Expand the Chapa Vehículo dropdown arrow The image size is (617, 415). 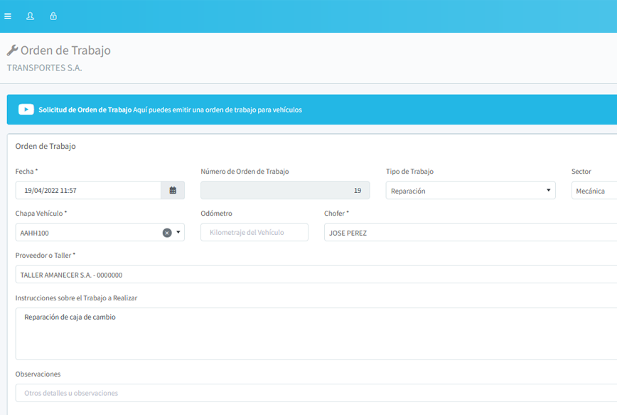[178, 233]
